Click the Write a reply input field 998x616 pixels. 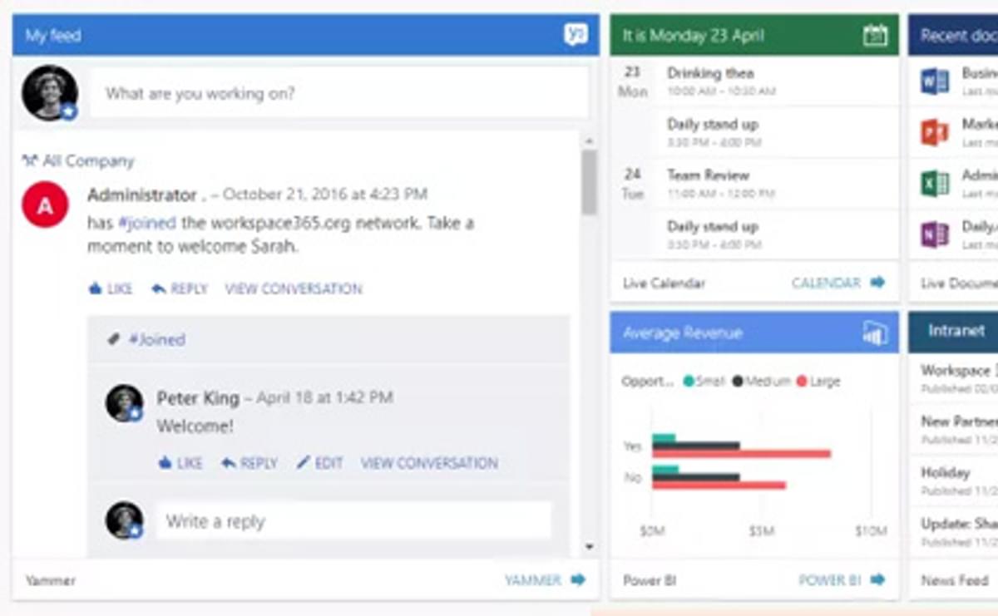pyautogui.click(x=352, y=521)
